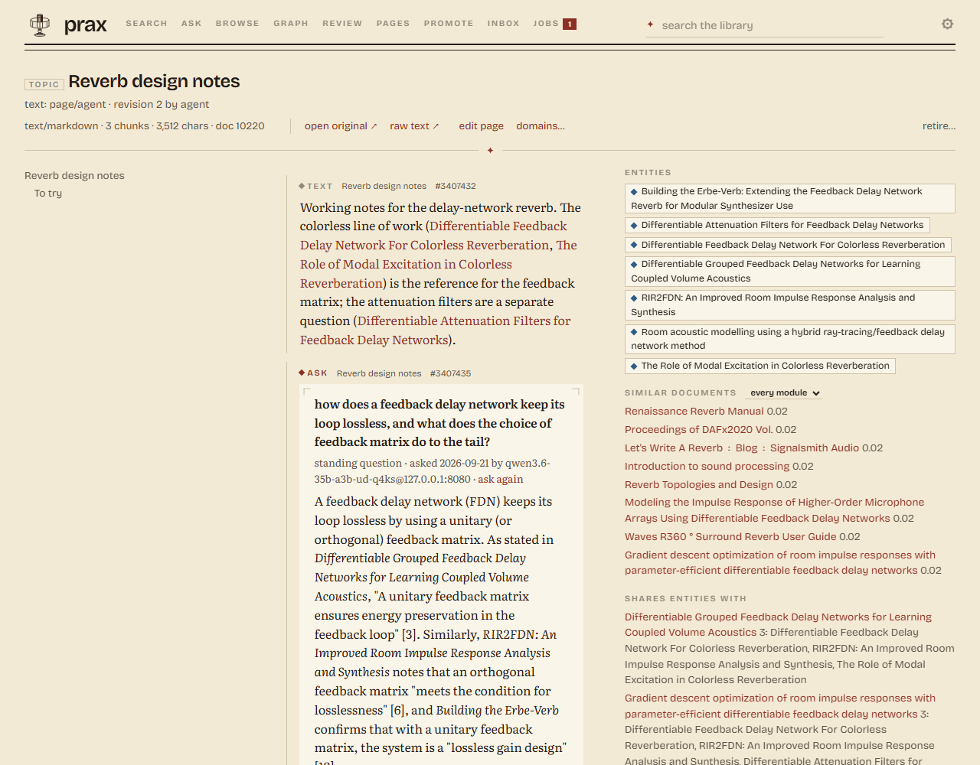
Task: Open the Room acoustic modelling entity chip
Action: point(790,339)
